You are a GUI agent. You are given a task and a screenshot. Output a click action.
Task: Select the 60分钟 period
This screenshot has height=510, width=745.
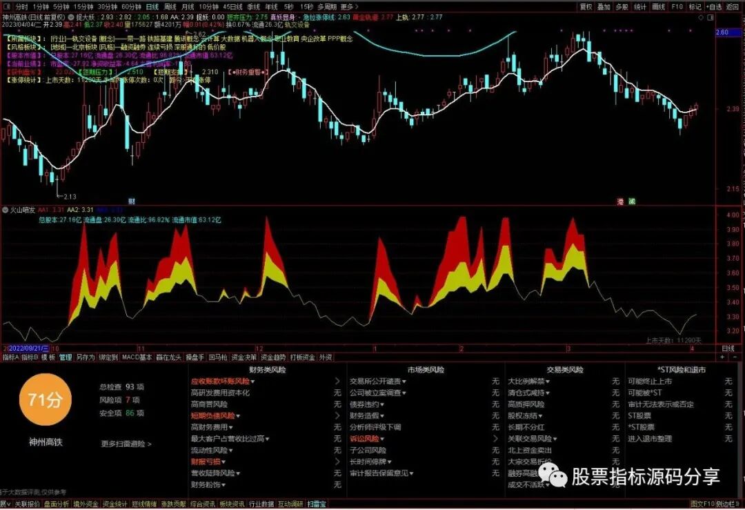131,7
